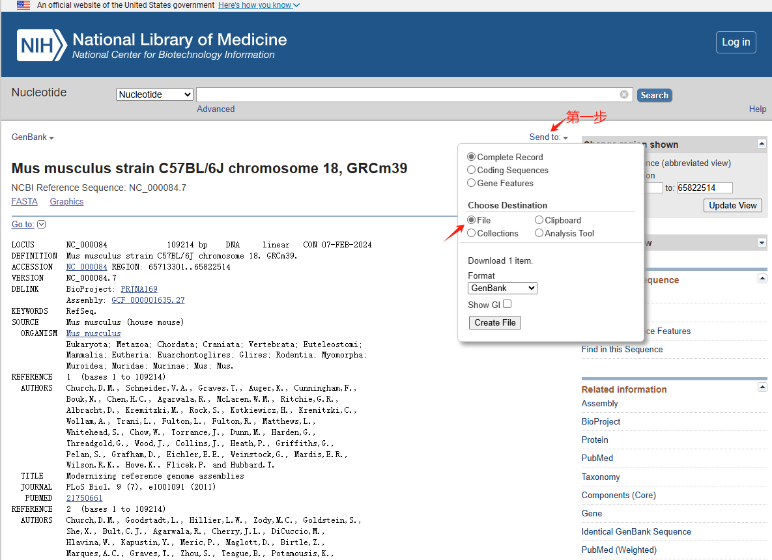Click the 'to' region field 65822514
772x560 pixels.
(x=704, y=188)
